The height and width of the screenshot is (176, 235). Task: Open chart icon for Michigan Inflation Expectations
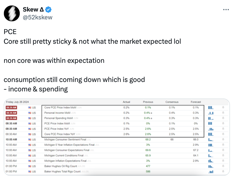(211, 161)
